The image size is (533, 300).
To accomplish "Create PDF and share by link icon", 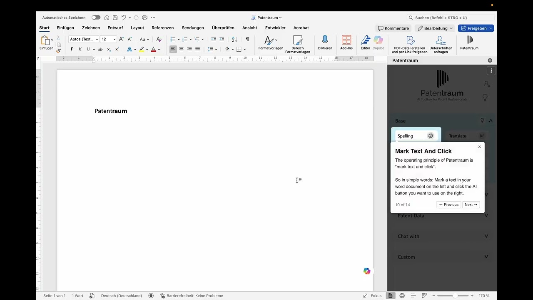I will coord(410,44).
